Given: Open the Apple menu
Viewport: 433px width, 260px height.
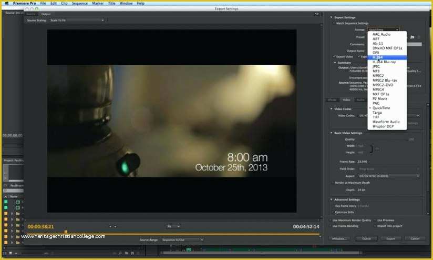Looking at the screenshot, I should pyautogui.click(x=7, y=3).
